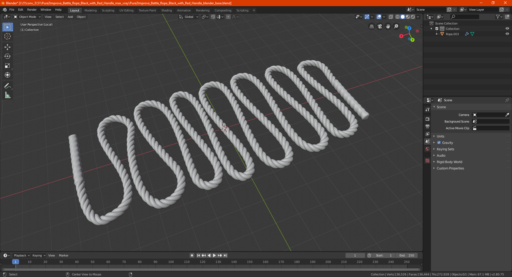Viewport: 512px width, 277px height.
Task: Open the Playback popover in timeline
Action: pyautogui.click(x=22, y=255)
